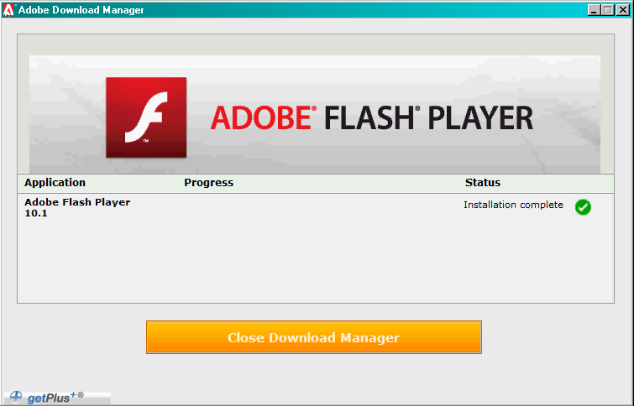The width and height of the screenshot is (634, 406).
Task: Maximize the Adobe Download Manager window
Action: pyautogui.click(x=607, y=10)
